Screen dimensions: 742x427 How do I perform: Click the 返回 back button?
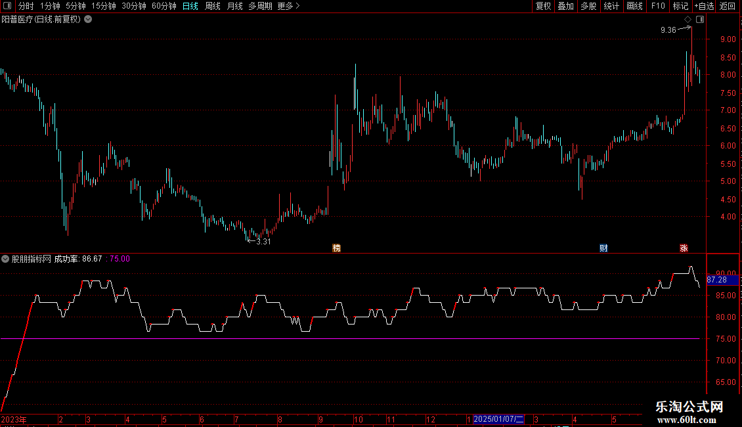728,6
